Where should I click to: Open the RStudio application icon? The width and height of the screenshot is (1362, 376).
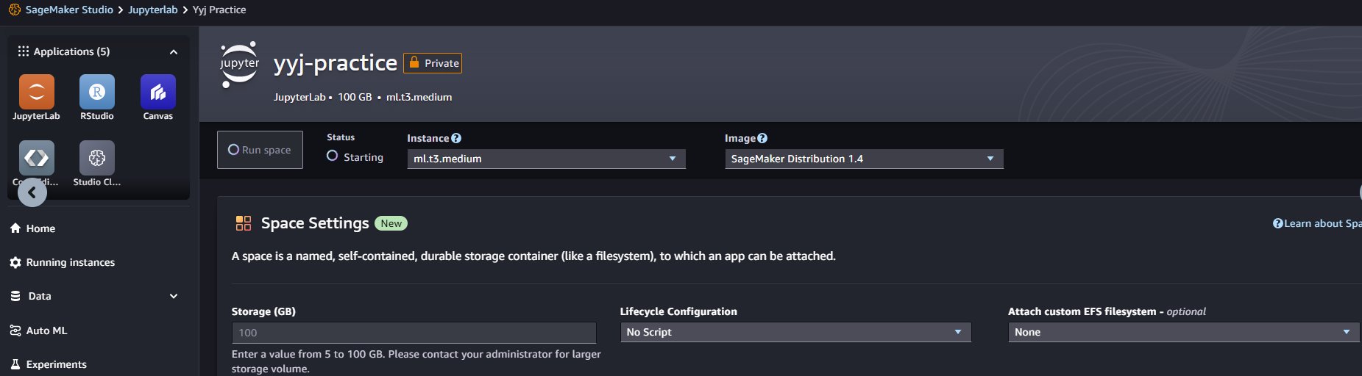pyautogui.click(x=97, y=92)
